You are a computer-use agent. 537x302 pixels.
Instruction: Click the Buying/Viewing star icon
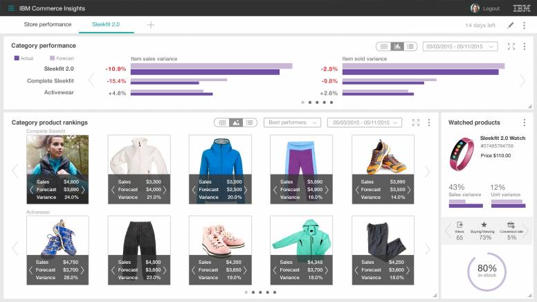click(484, 225)
